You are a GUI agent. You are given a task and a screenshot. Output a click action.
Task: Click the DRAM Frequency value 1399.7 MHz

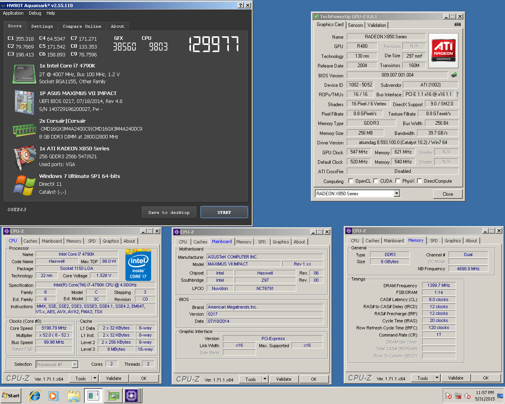pos(439,285)
